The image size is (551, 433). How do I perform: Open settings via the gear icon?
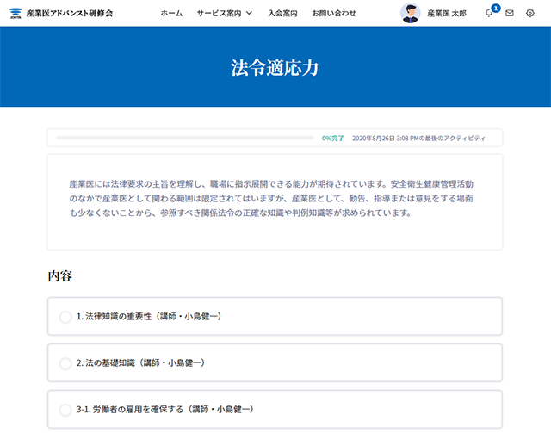tap(530, 14)
